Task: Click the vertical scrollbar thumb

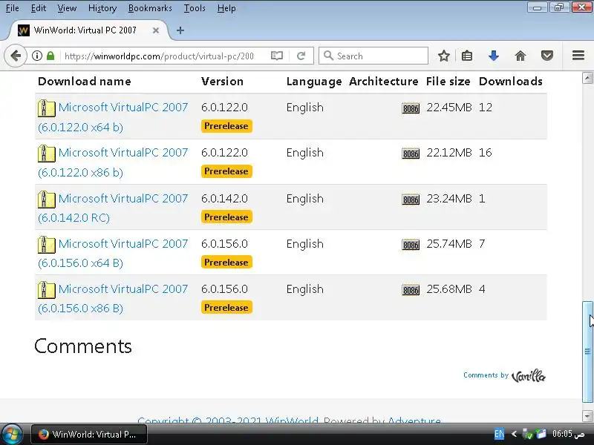Action: click(x=587, y=352)
